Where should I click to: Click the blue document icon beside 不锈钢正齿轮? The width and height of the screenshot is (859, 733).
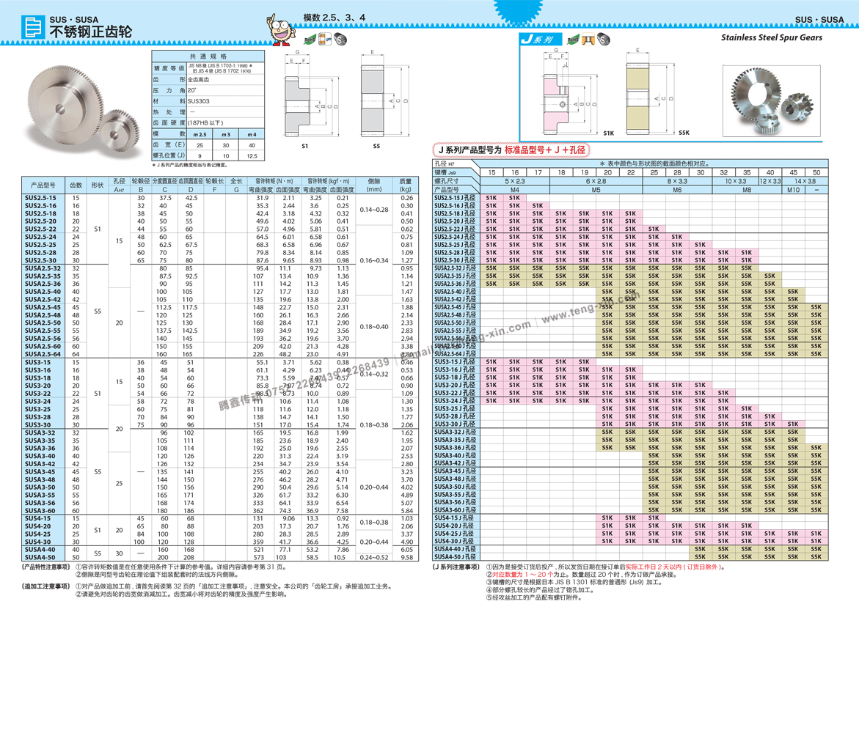pyautogui.click(x=33, y=27)
